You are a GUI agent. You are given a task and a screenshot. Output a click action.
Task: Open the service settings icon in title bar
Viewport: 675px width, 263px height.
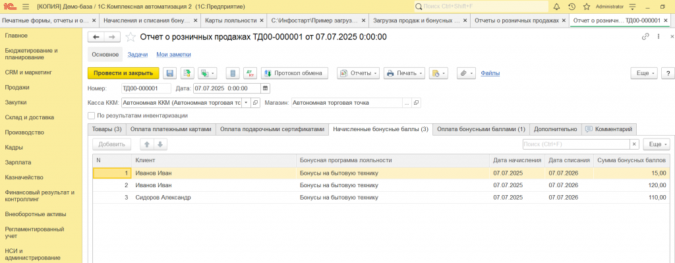click(x=632, y=7)
